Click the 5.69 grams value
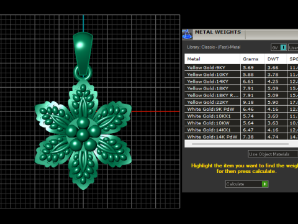Screen dimensions: 298x224 (x=248, y=68)
